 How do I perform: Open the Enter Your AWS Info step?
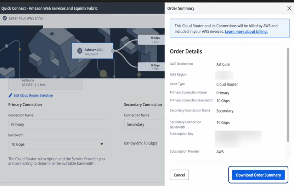coord(26,18)
